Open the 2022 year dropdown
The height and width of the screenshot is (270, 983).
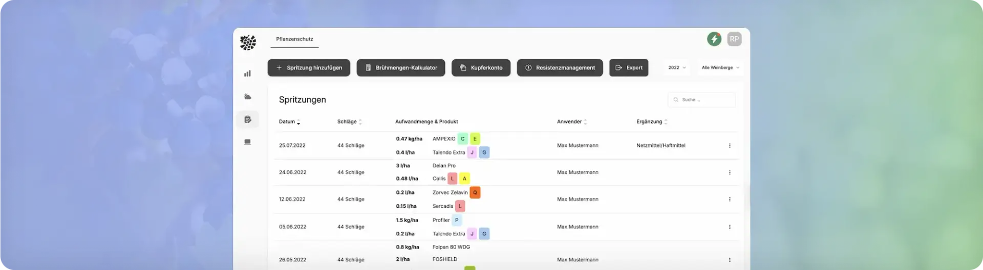pyautogui.click(x=677, y=68)
